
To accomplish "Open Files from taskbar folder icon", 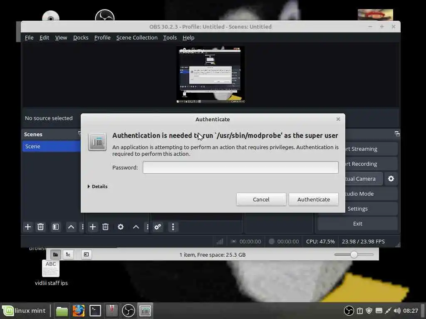I will click(62, 311).
